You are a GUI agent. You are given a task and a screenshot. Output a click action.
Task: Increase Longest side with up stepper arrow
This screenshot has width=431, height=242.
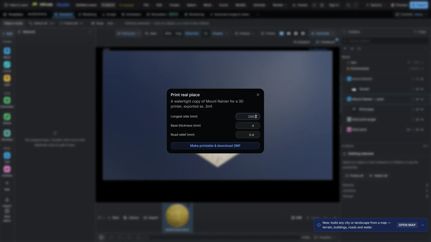pos(256,115)
